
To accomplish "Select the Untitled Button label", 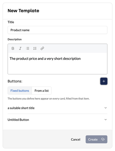I will tap(18, 120).
